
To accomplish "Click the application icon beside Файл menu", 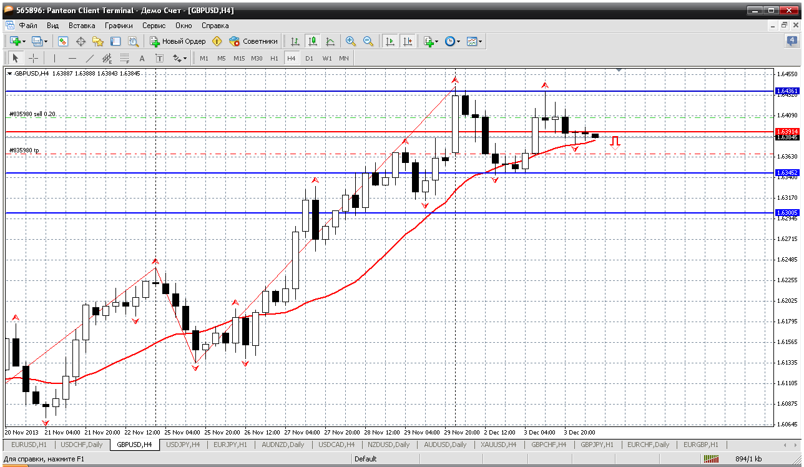I will coord(10,26).
